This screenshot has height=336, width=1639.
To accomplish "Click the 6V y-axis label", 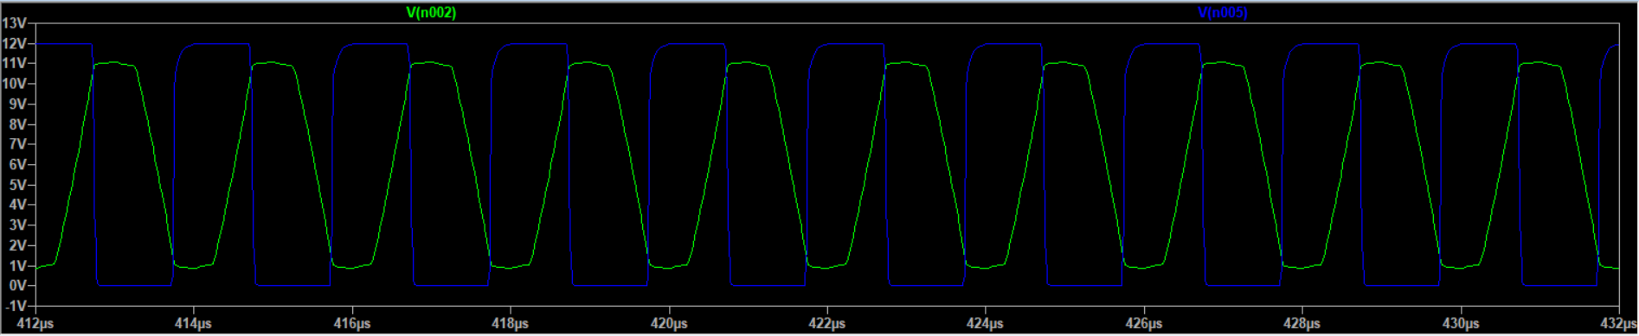I will point(18,164).
